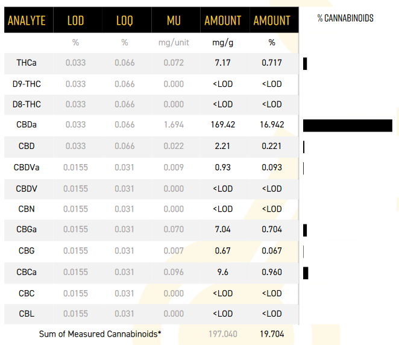399x345 pixels.
Task: Click the long CBDa bar in chart
Action: 347,125
